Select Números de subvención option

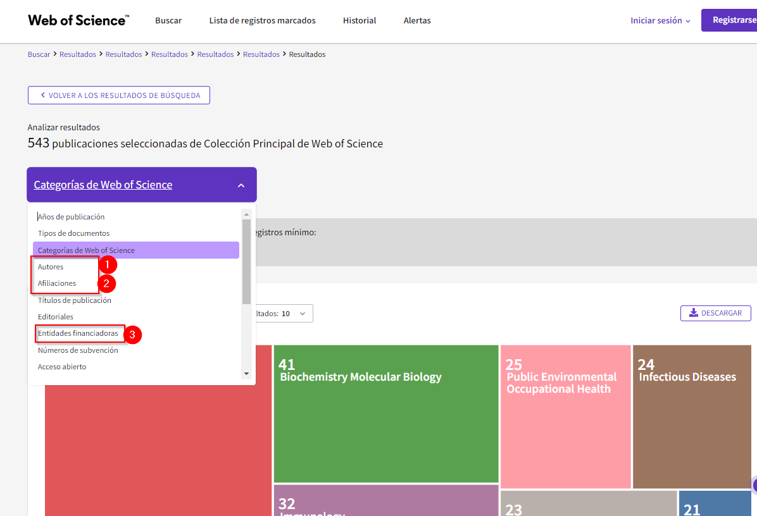coord(78,350)
